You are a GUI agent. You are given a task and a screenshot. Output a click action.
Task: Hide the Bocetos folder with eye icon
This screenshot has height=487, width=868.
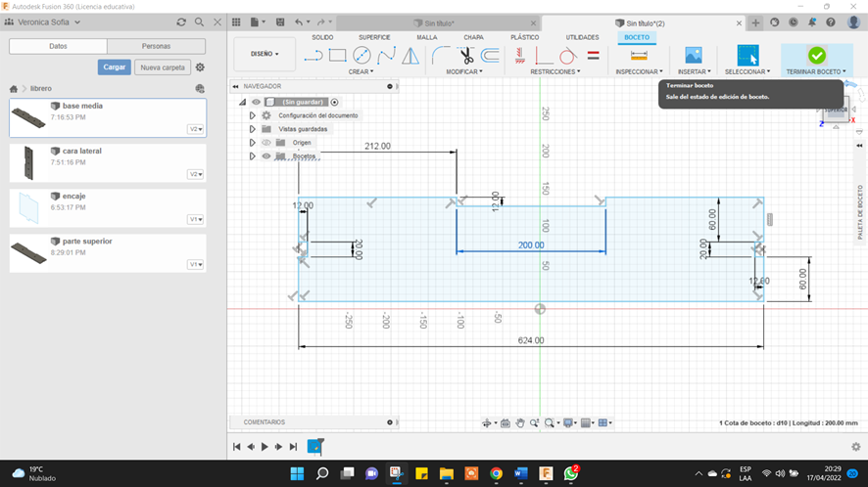(x=265, y=156)
